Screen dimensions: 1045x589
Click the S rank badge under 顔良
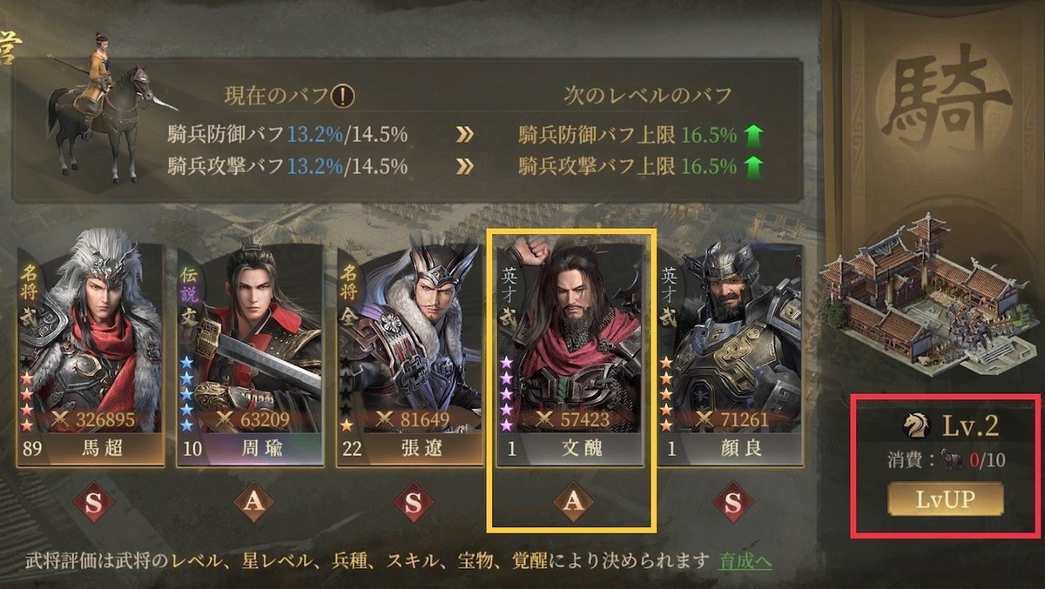pyautogui.click(x=733, y=501)
